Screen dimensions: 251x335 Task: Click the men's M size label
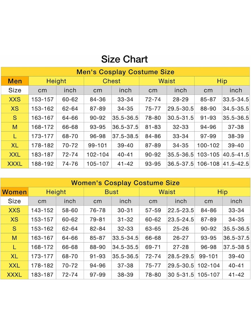[x=15, y=127]
